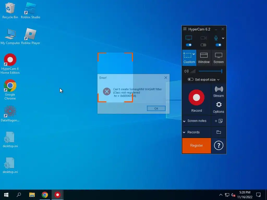The height and width of the screenshot is (200, 267).
Task: Click OK in the Error dialog
Action: point(156,109)
